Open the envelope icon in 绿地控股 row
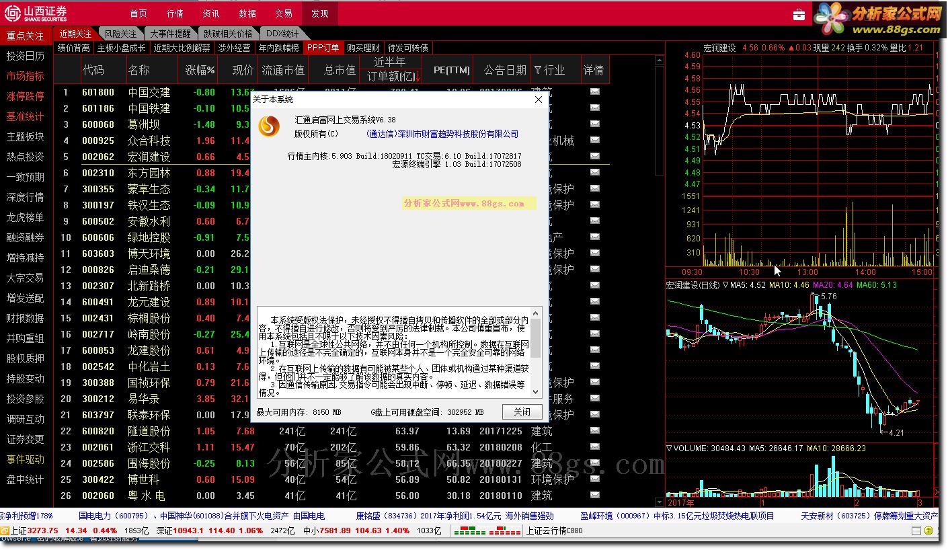This screenshot has width=948, height=550. click(594, 237)
